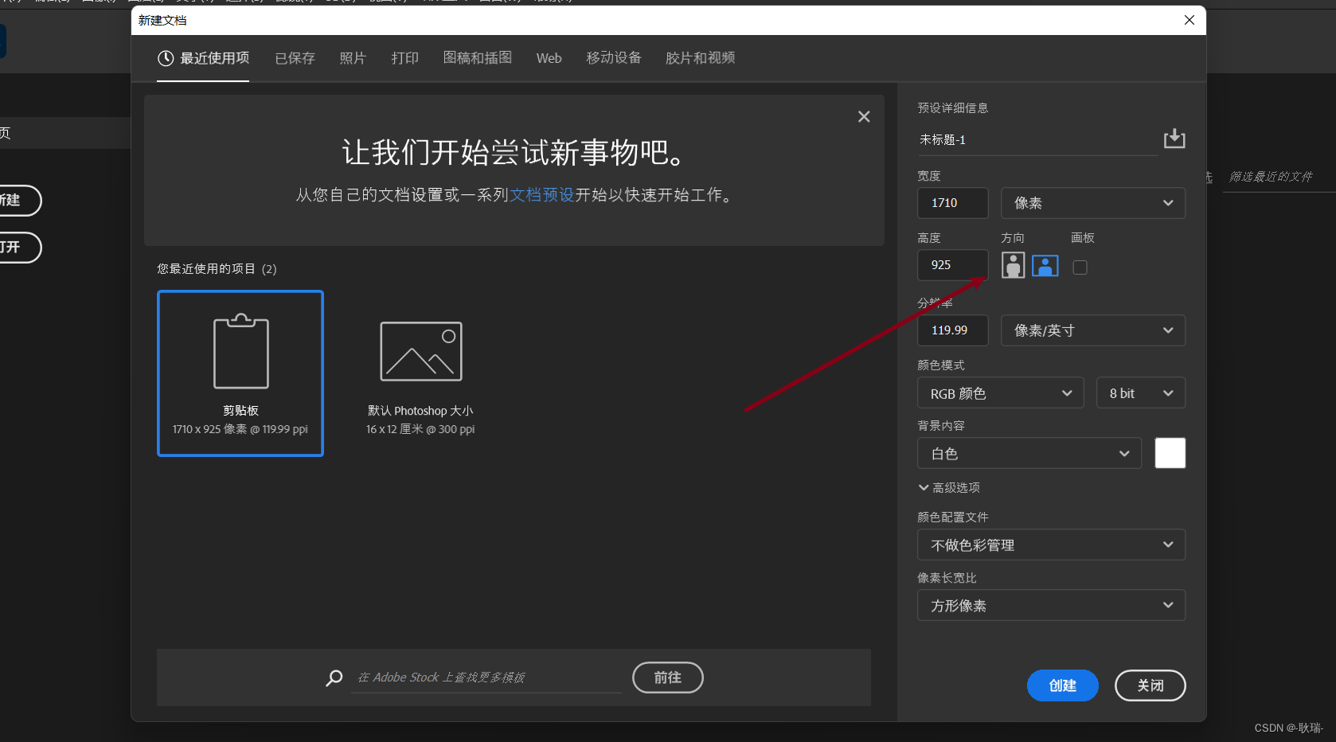Select the landscape orientation icon

[x=1045, y=265]
